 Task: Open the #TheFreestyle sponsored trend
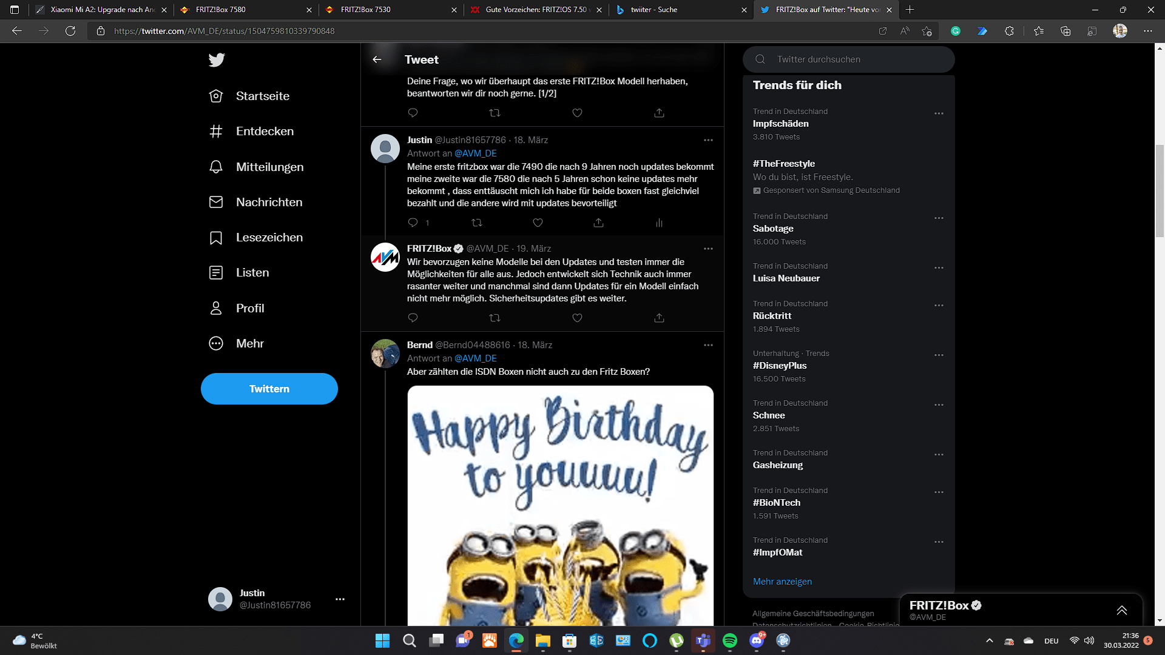click(x=783, y=164)
